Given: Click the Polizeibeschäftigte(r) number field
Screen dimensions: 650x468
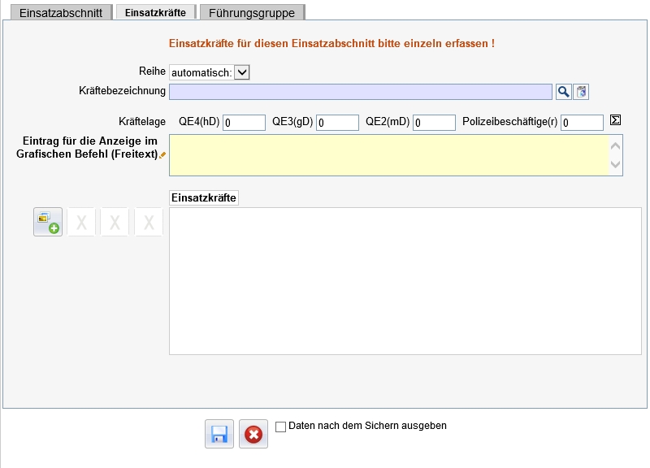Looking at the screenshot, I should tap(582, 123).
